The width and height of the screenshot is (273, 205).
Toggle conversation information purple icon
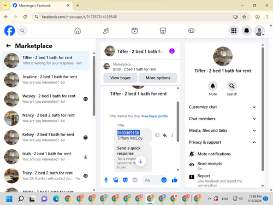(172, 51)
